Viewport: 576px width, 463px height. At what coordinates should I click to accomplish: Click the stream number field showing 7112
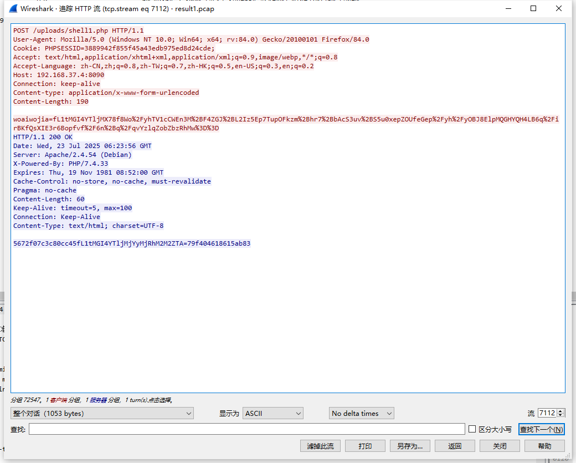tap(547, 413)
